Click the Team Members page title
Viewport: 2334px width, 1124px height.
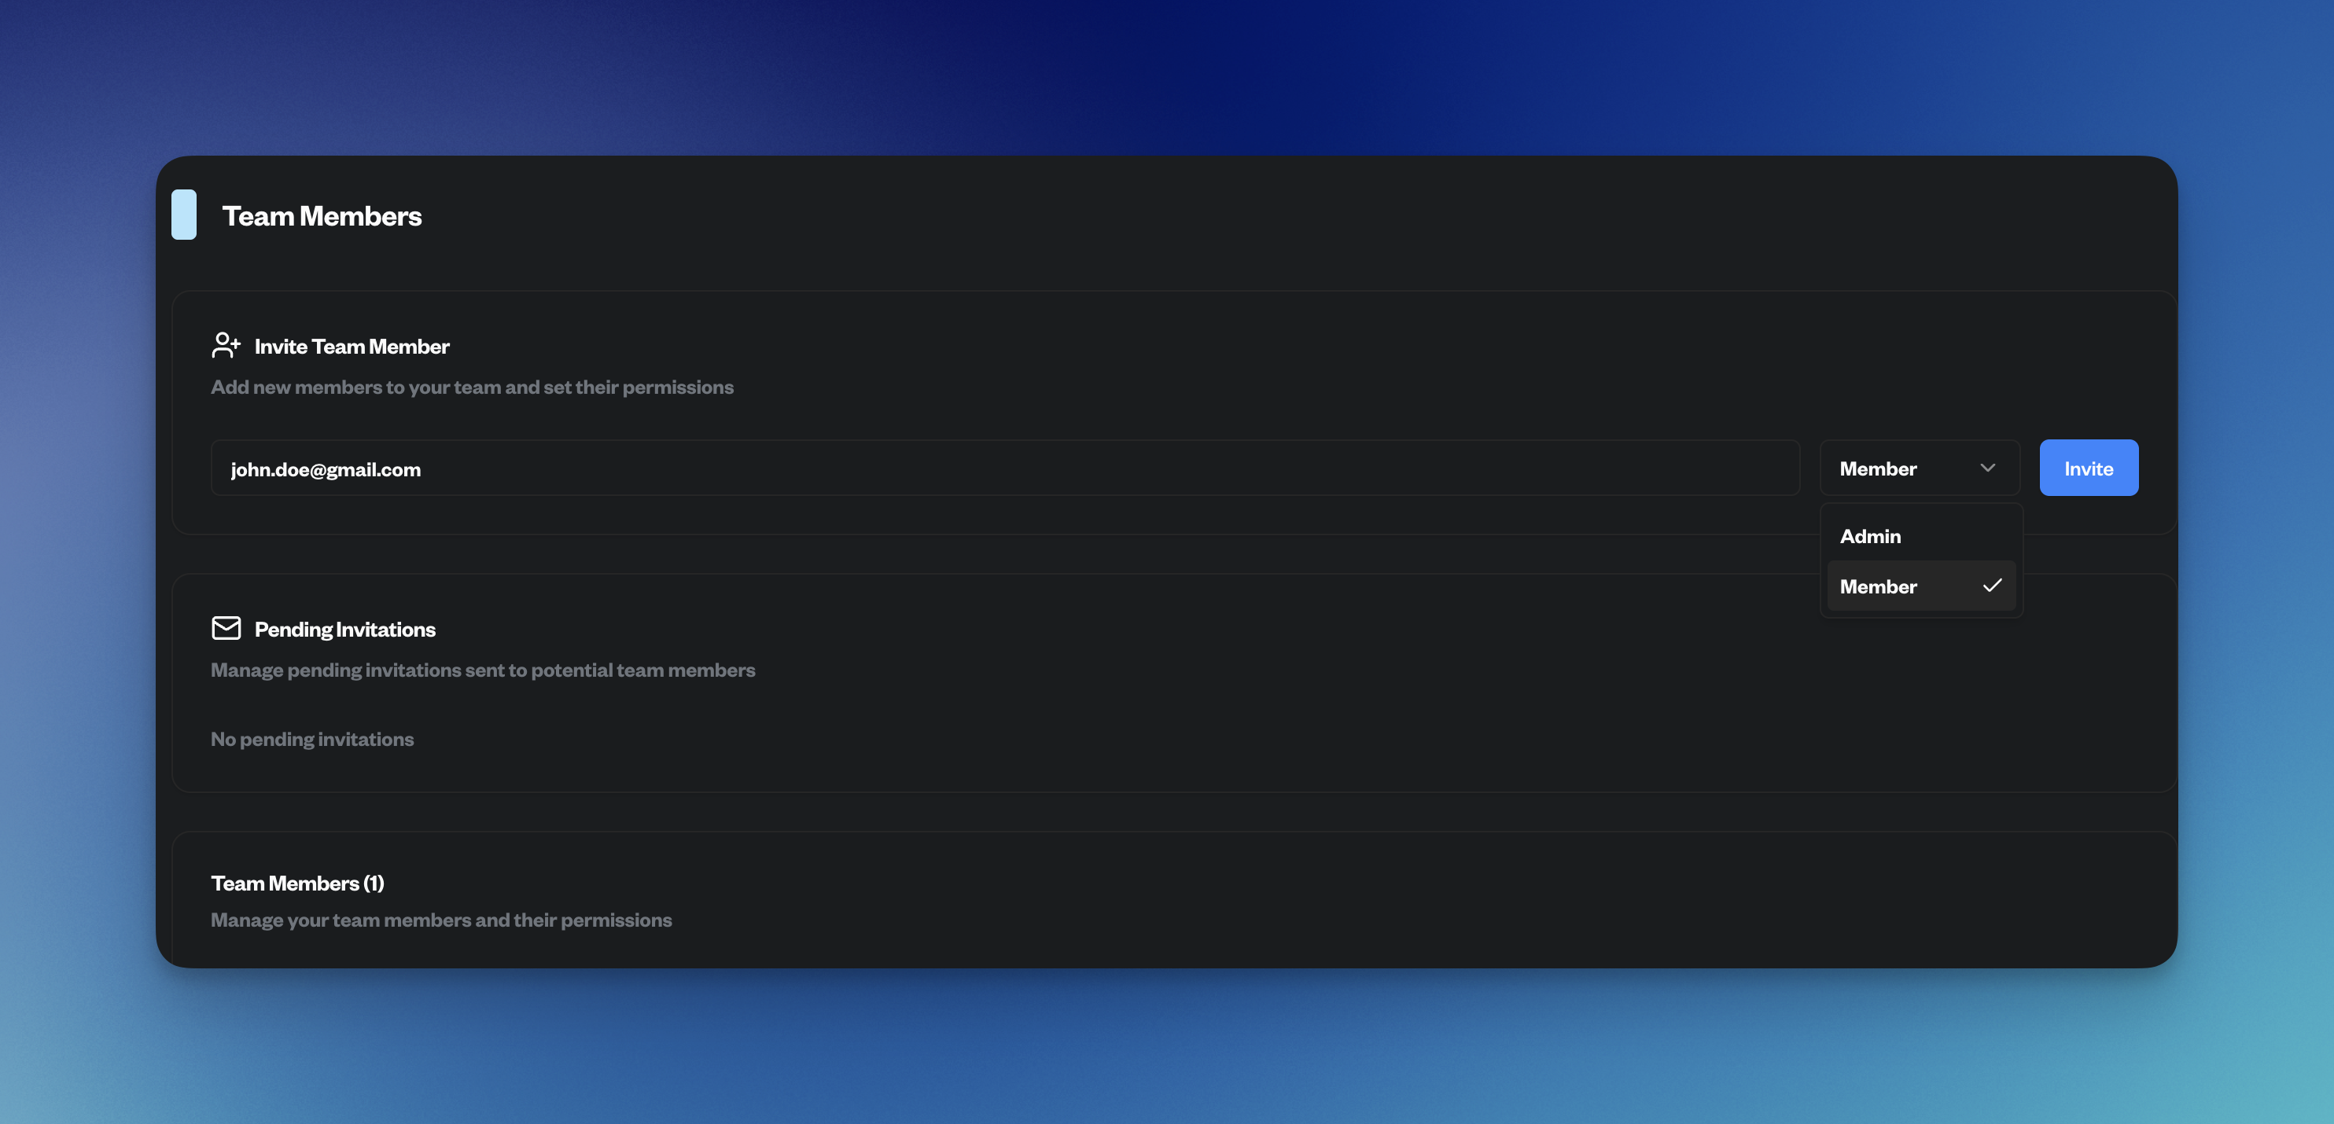(322, 215)
